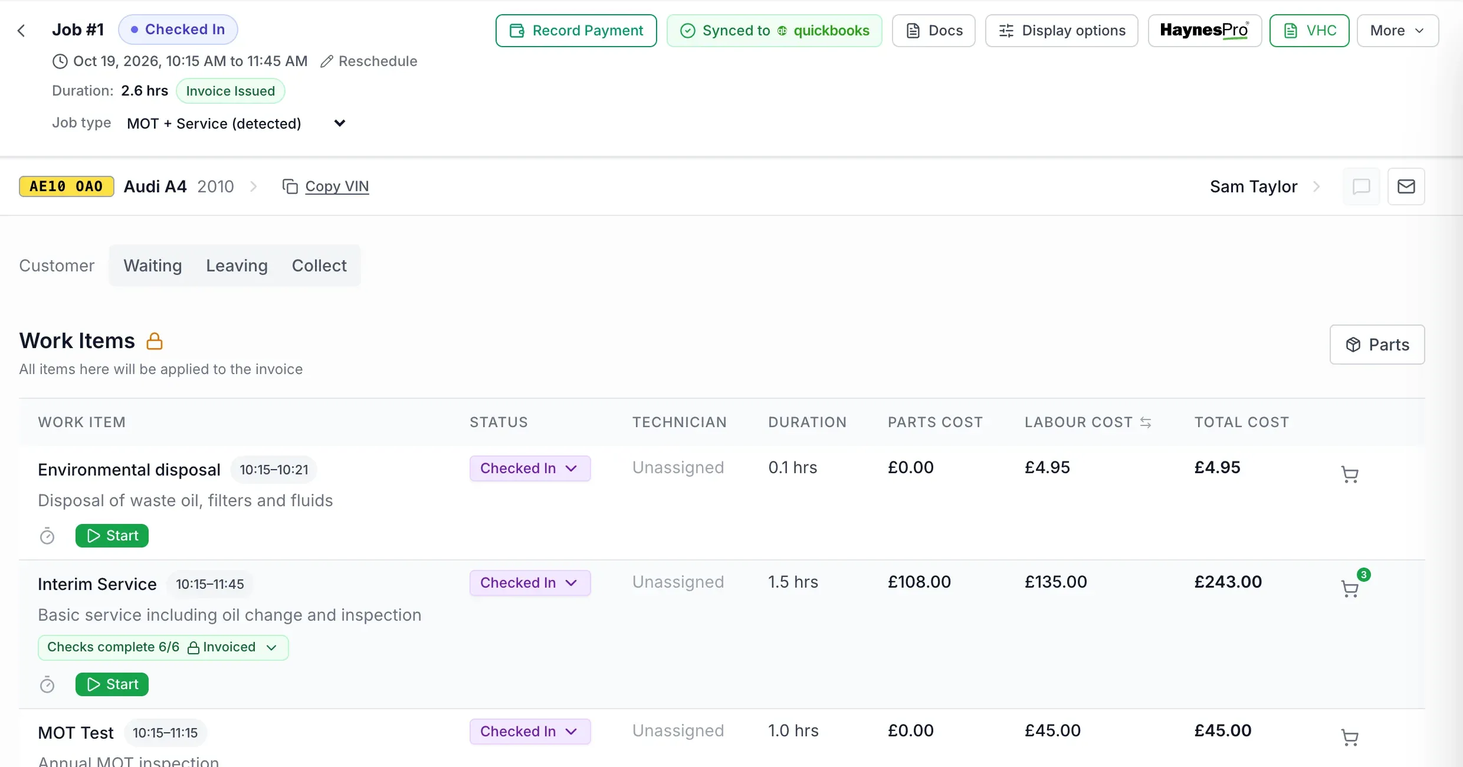This screenshot has height=767, width=1463.
Task: Set customer status to Leaving
Action: point(237,265)
